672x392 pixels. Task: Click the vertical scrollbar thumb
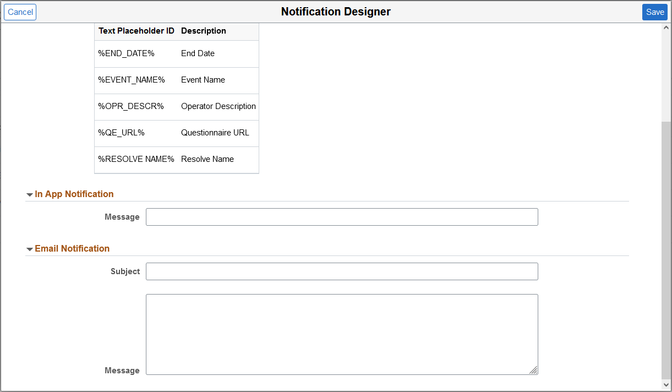666,249
